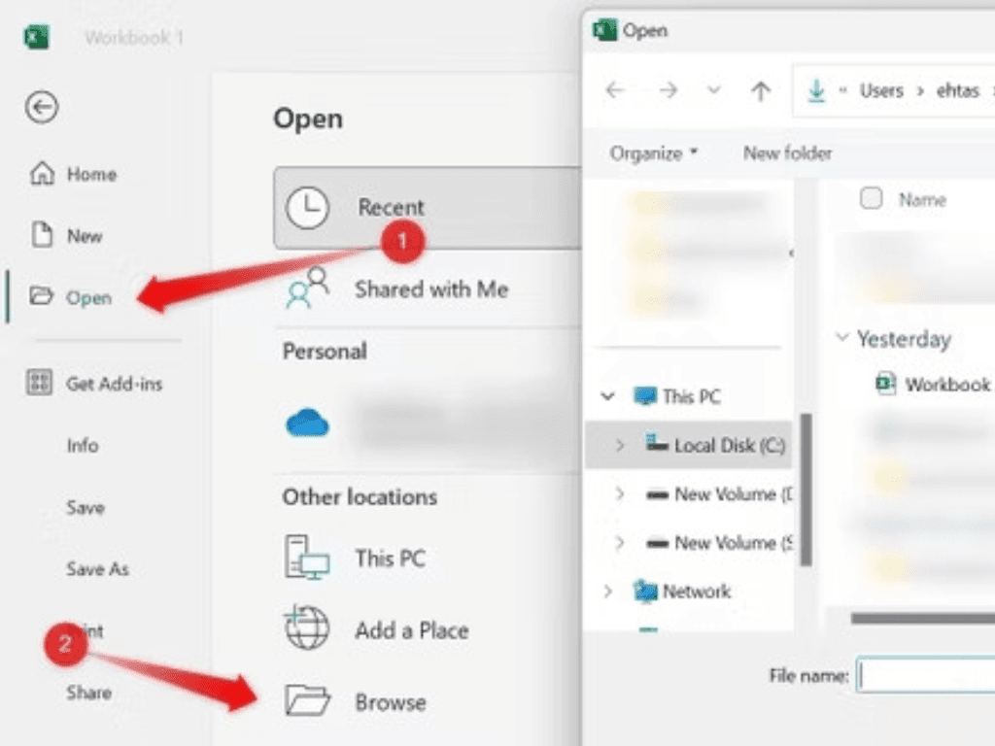Expand the Network tree node
This screenshot has height=746, width=995.
pyautogui.click(x=608, y=592)
